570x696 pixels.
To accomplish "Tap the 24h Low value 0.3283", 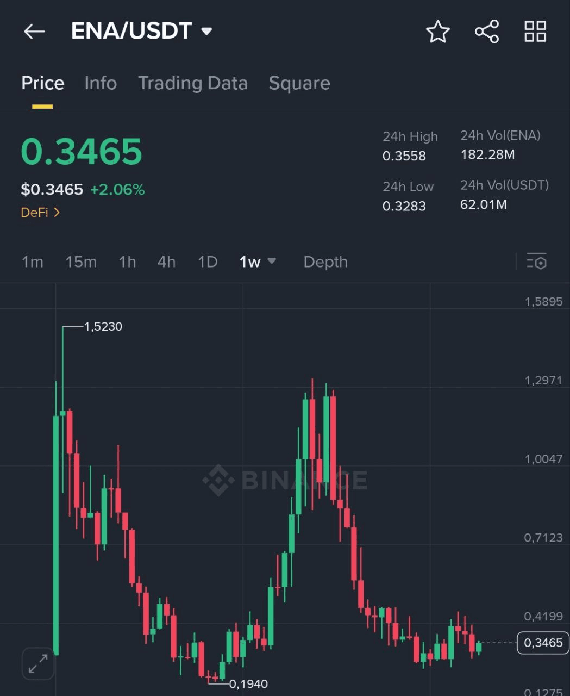I will (404, 206).
